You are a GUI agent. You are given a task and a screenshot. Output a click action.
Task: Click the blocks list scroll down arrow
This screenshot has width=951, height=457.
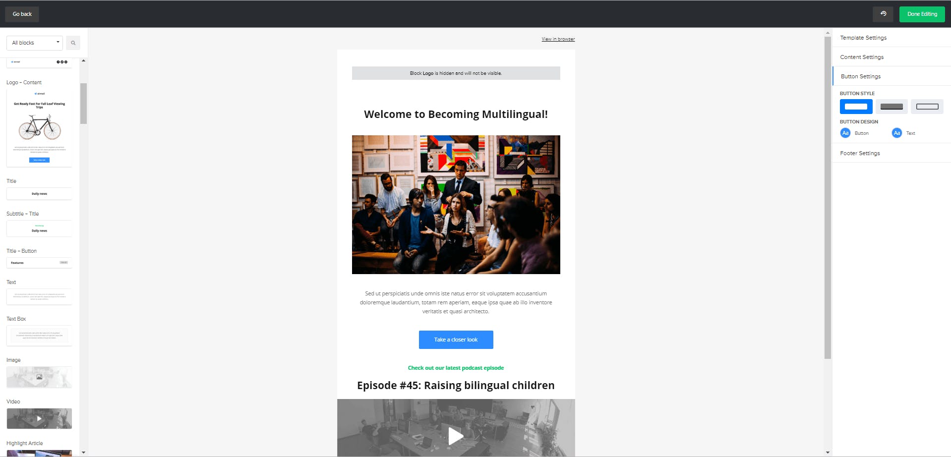pyautogui.click(x=83, y=452)
